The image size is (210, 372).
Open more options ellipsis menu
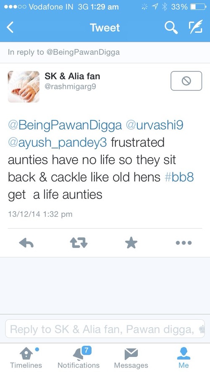click(x=184, y=243)
